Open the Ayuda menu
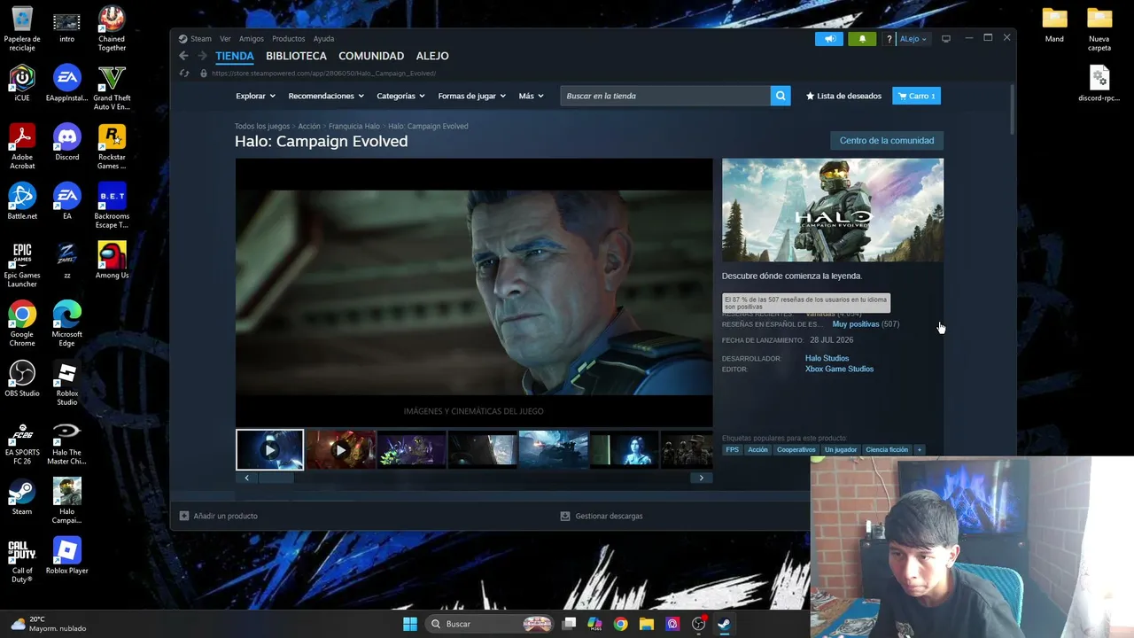 tap(324, 39)
